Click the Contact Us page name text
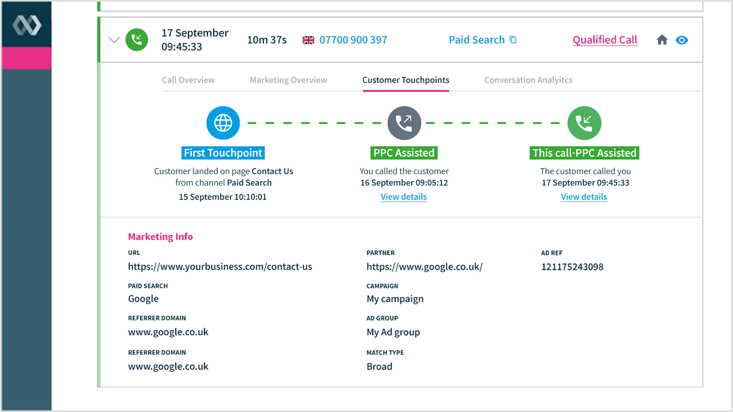Viewport: 733px width, 412px height. [272, 171]
